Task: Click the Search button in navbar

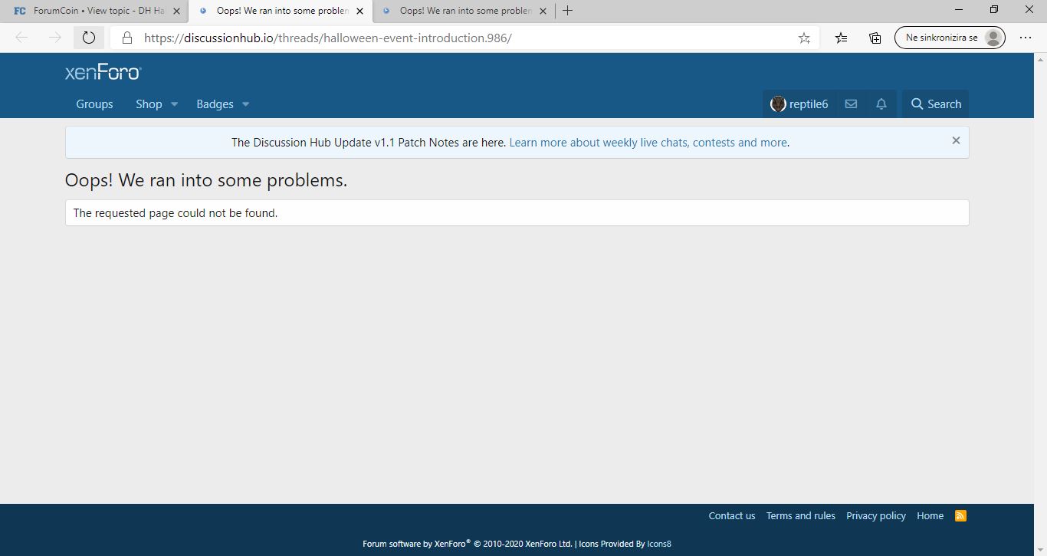Action: (x=935, y=104)
